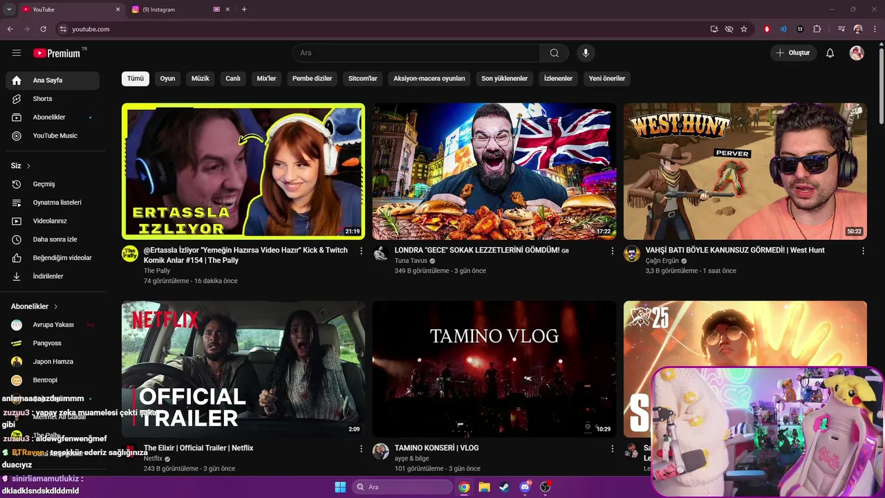Select the Oyun filter chip
Image resolution: width=885 pixels, height=498 pixels.
click(168, 78)
